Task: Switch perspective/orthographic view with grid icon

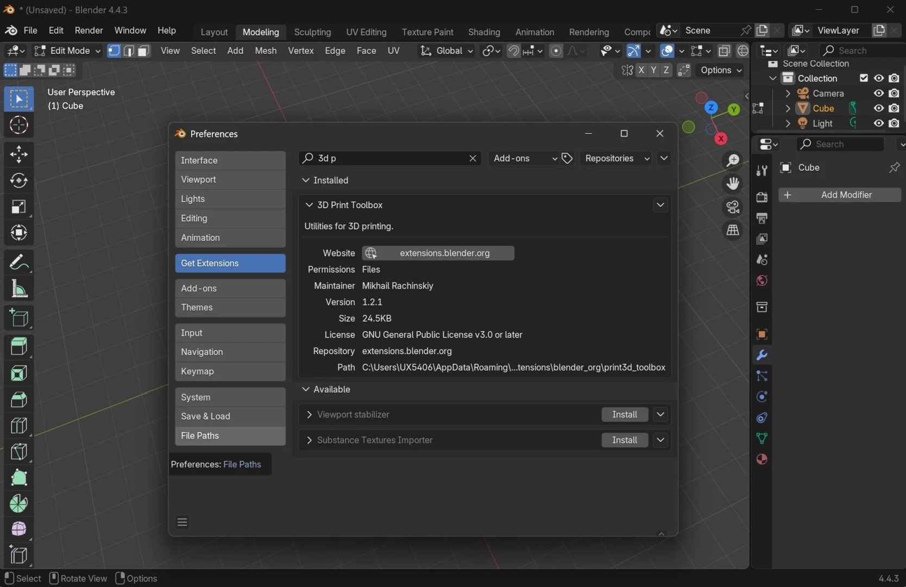Action: click(733, 230)
